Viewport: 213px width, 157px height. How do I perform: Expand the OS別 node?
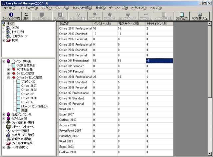pyautogui.click(x=4, y=28)
